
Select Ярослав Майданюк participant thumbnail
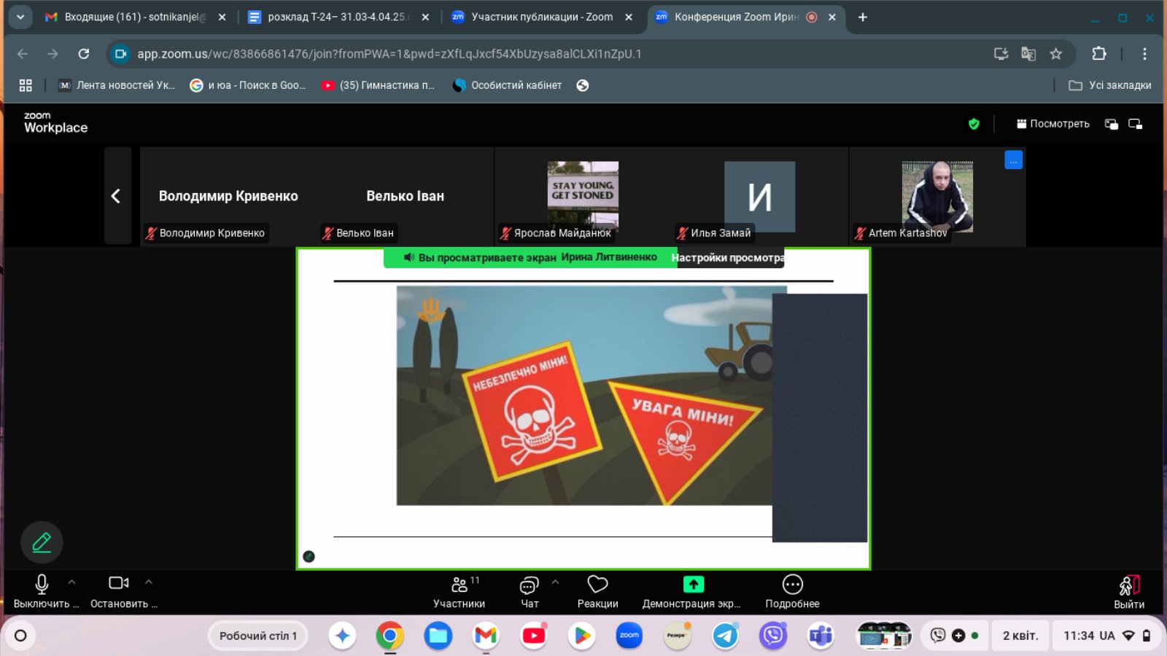tap(583, 196)
